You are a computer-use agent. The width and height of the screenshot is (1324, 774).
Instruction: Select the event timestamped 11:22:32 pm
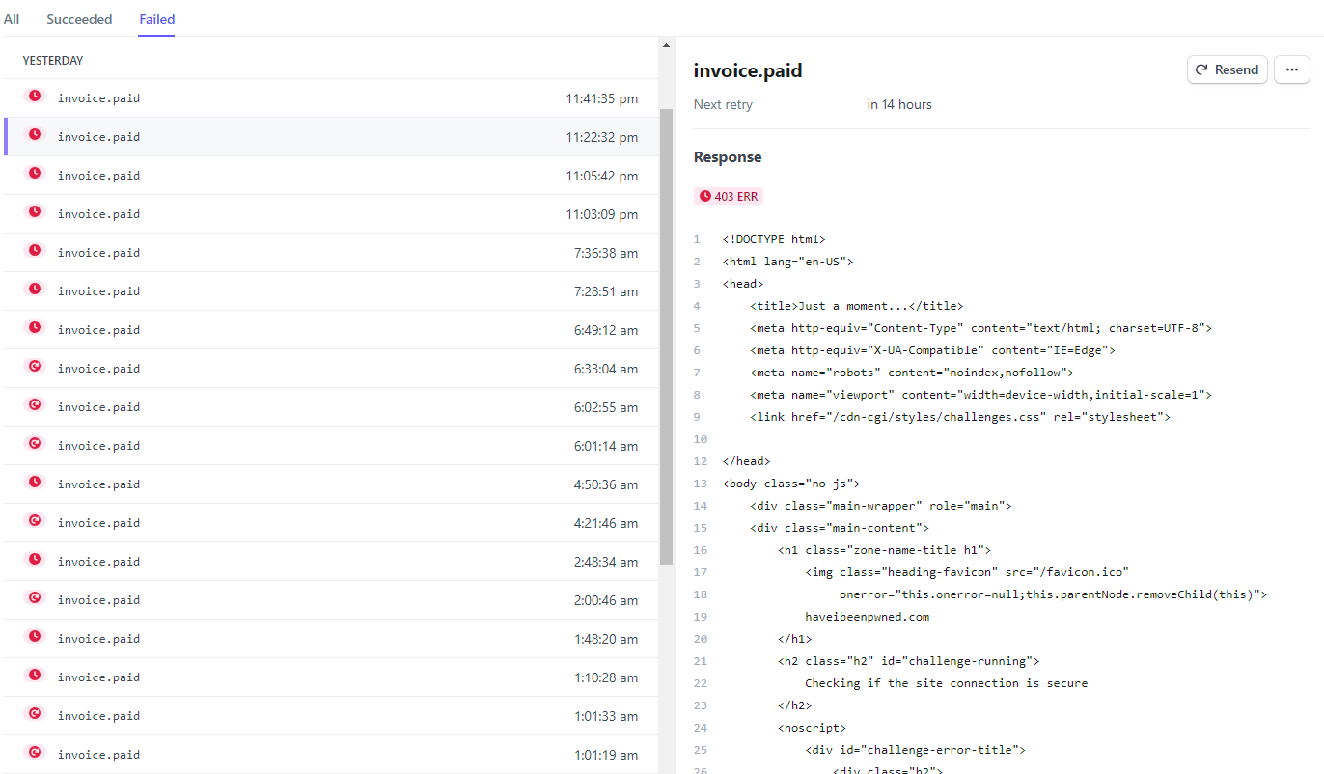click(x=331, y=137)
